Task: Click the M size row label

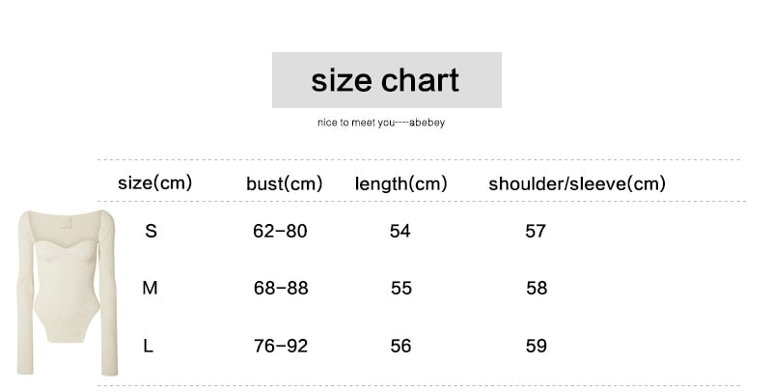Action: (x=150, y=288)
